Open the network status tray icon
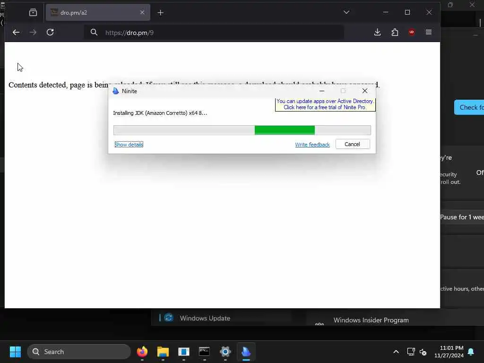This screenshot has height=363, width=484. click(x=411, y=352)
